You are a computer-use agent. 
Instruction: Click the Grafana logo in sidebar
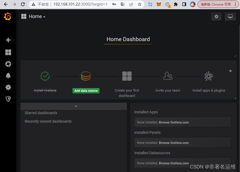click(8, 16)
